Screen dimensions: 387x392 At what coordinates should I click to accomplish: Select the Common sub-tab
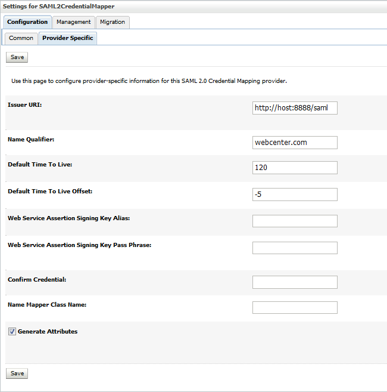[21, 38]
